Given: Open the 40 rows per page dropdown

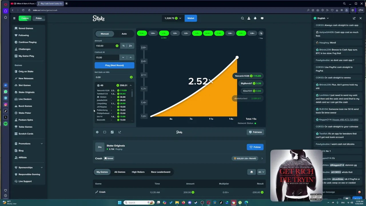Looking at the screenshot, I should [261, 172].
